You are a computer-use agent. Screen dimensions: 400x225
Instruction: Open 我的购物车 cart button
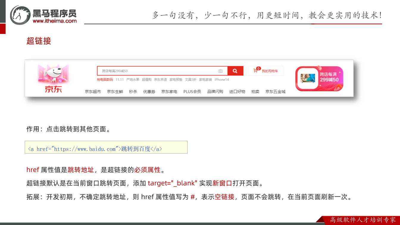tap(266, 71)
